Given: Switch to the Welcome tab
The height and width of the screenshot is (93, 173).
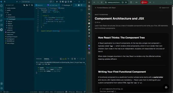Looking at the screenshot, I should [x=39, y=5].
